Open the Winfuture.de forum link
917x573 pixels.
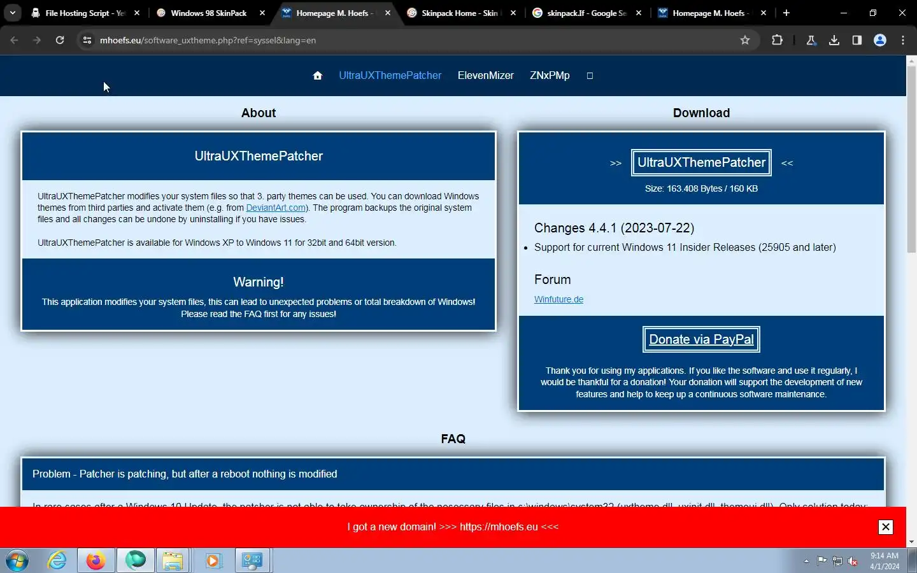click(558, 299)
